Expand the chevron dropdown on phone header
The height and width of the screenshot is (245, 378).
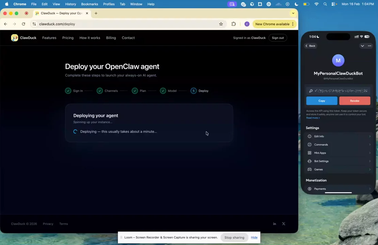(x=362, y=46)
